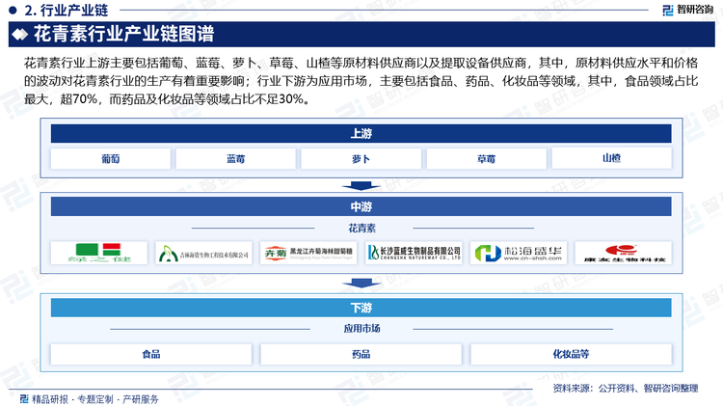The width and height of the screenshot is (723, 406).
Task: Click the section heading 2. 行业产业链
Action: pos(67,10)
